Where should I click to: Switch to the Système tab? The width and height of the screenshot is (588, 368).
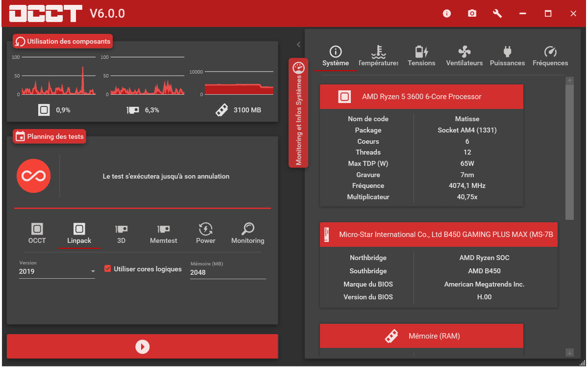point(336,56)
